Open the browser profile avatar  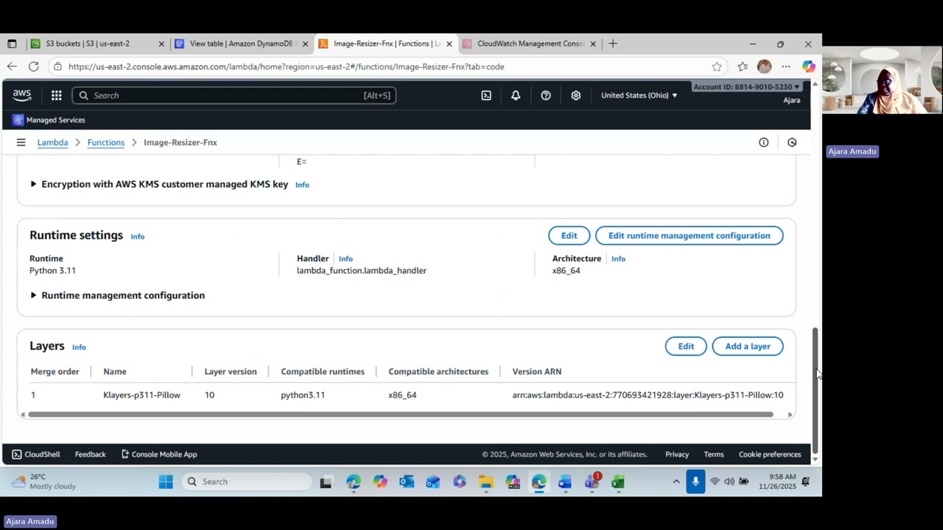[764, 66]
